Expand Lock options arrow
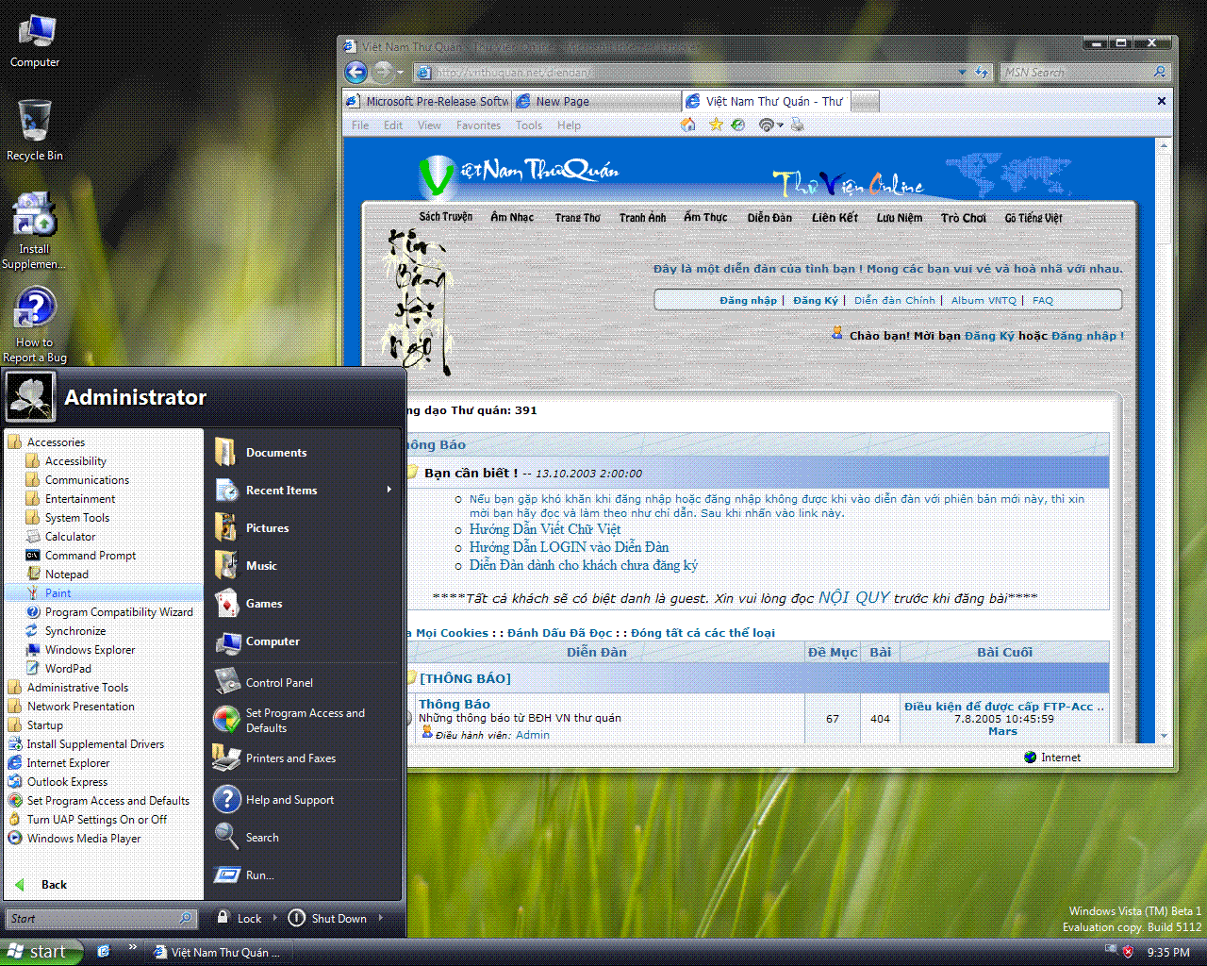 (x=275, y=918)
